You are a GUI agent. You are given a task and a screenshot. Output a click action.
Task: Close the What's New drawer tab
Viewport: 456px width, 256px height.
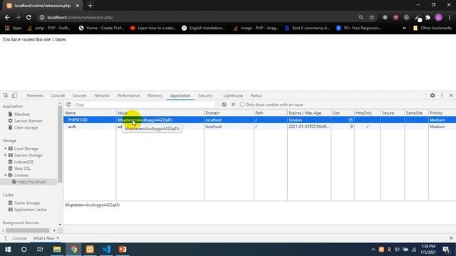(58, 238)
